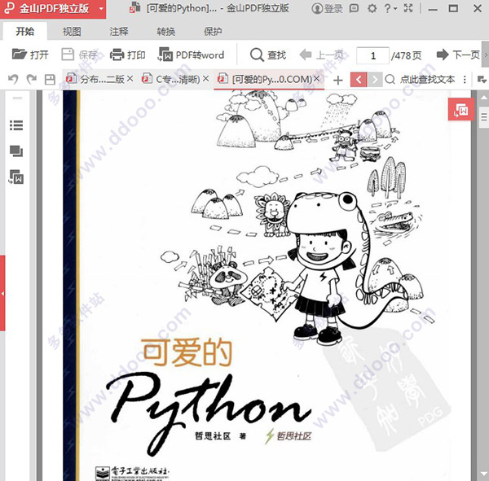Open the help question mark dropdown
The image size is (489, 481).
pos(390,8)
